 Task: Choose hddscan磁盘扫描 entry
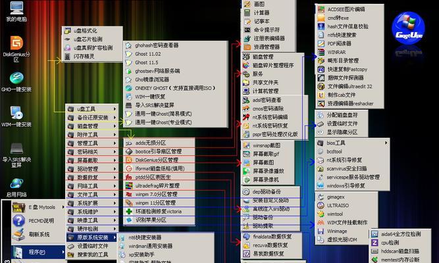point(400,251)
